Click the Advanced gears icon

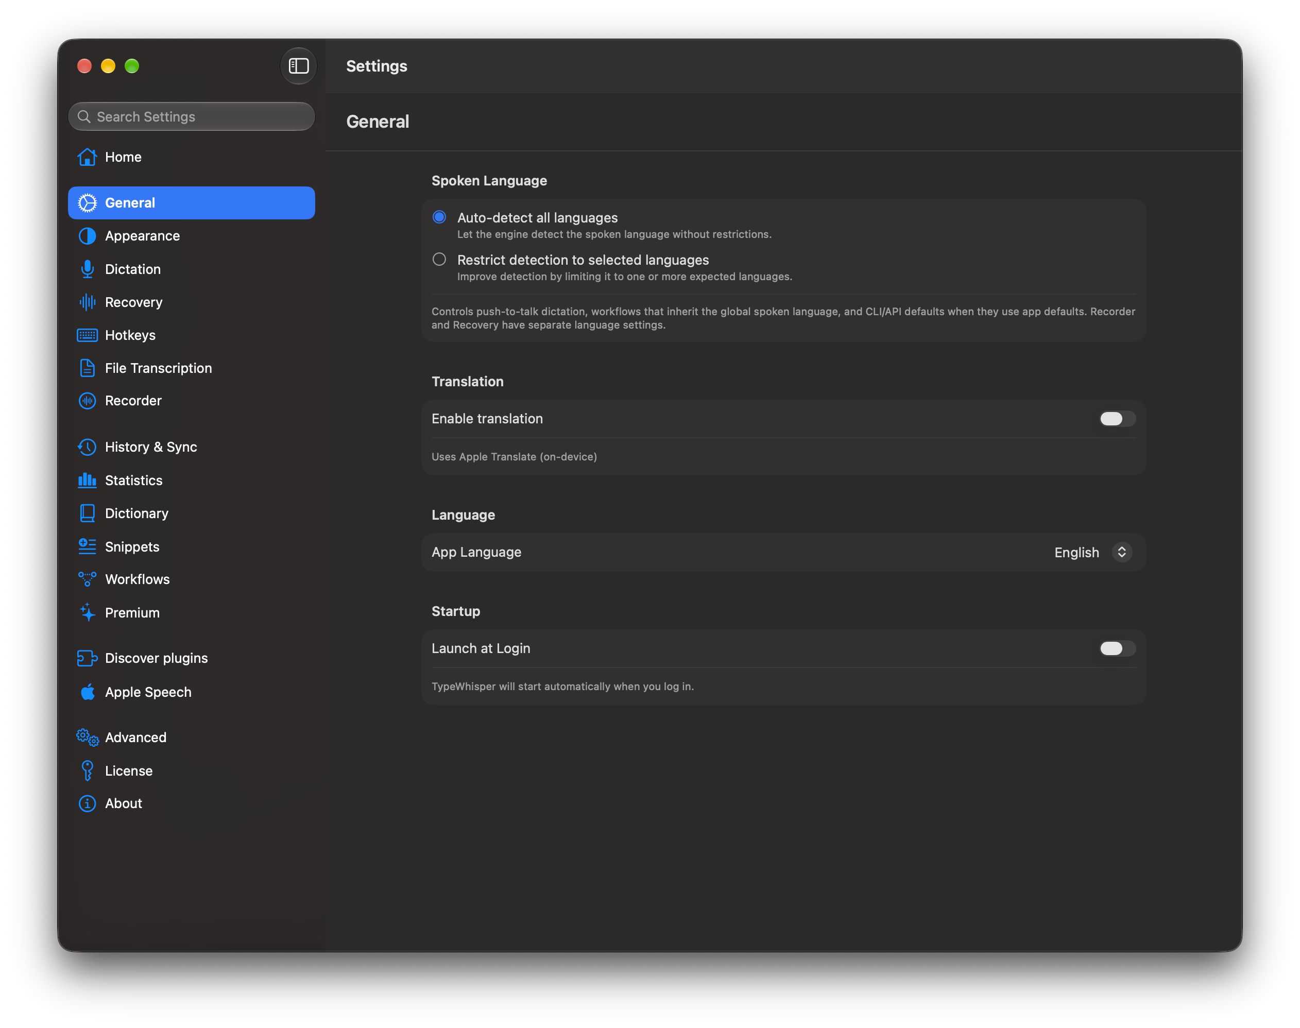point(87,738)
